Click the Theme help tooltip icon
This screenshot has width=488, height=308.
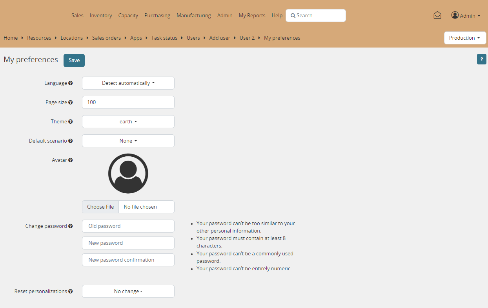(71, 121)
